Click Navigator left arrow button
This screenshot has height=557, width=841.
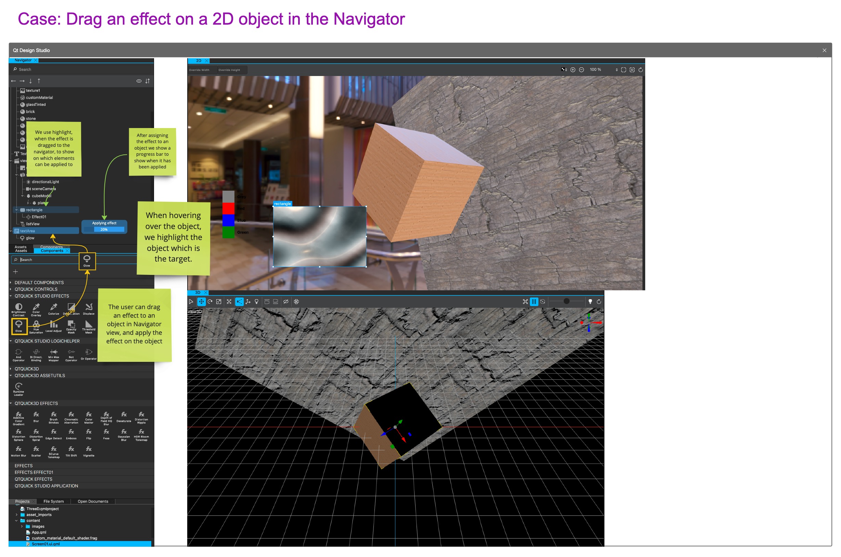tap(13, 81)
